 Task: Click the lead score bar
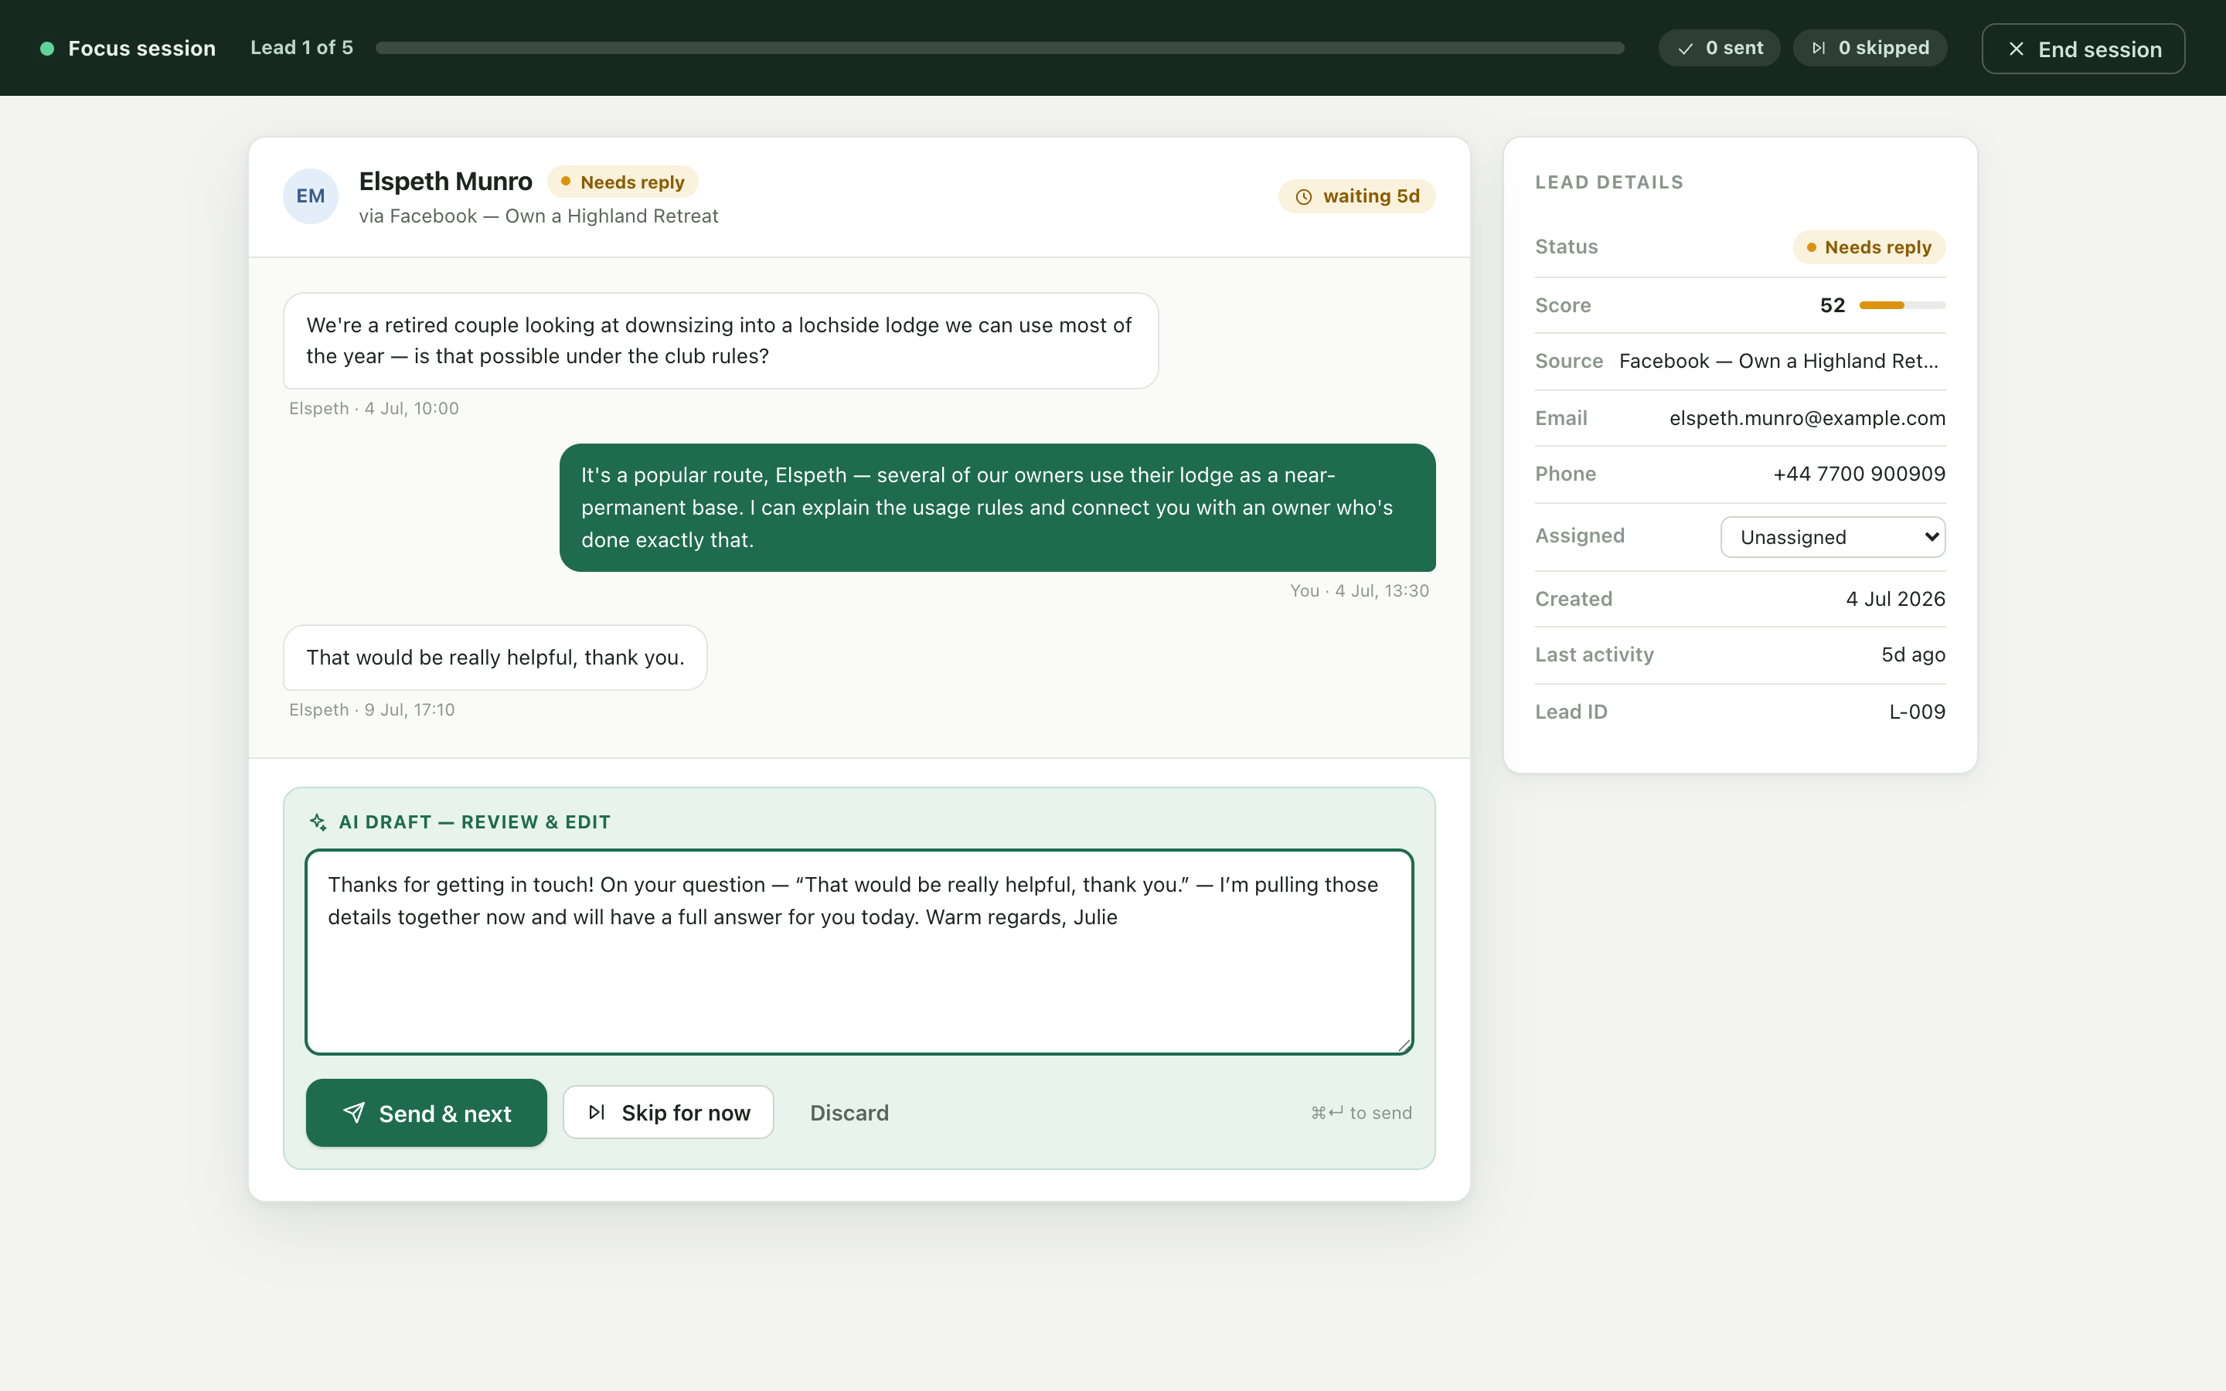pyautogui.click(x=1901, y=304)
